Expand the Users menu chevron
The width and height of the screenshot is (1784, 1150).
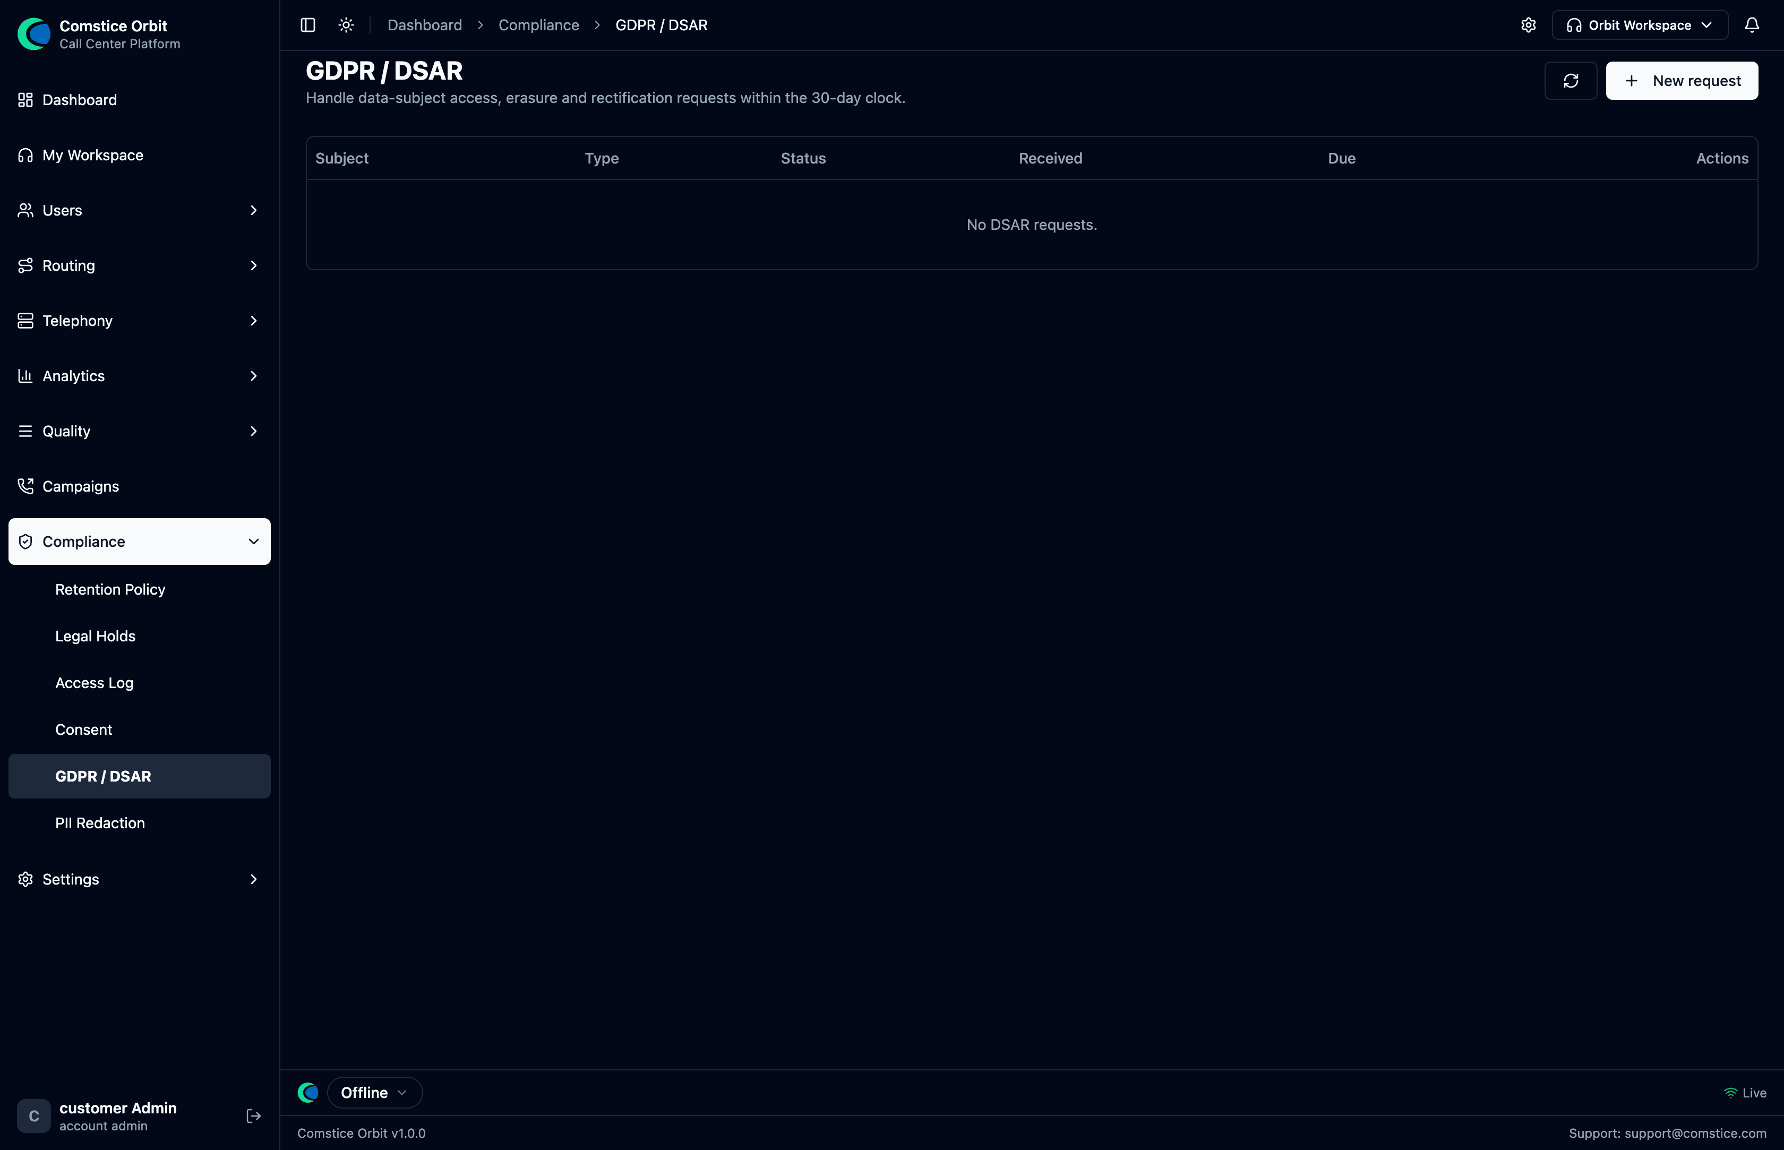click(253, 211)
